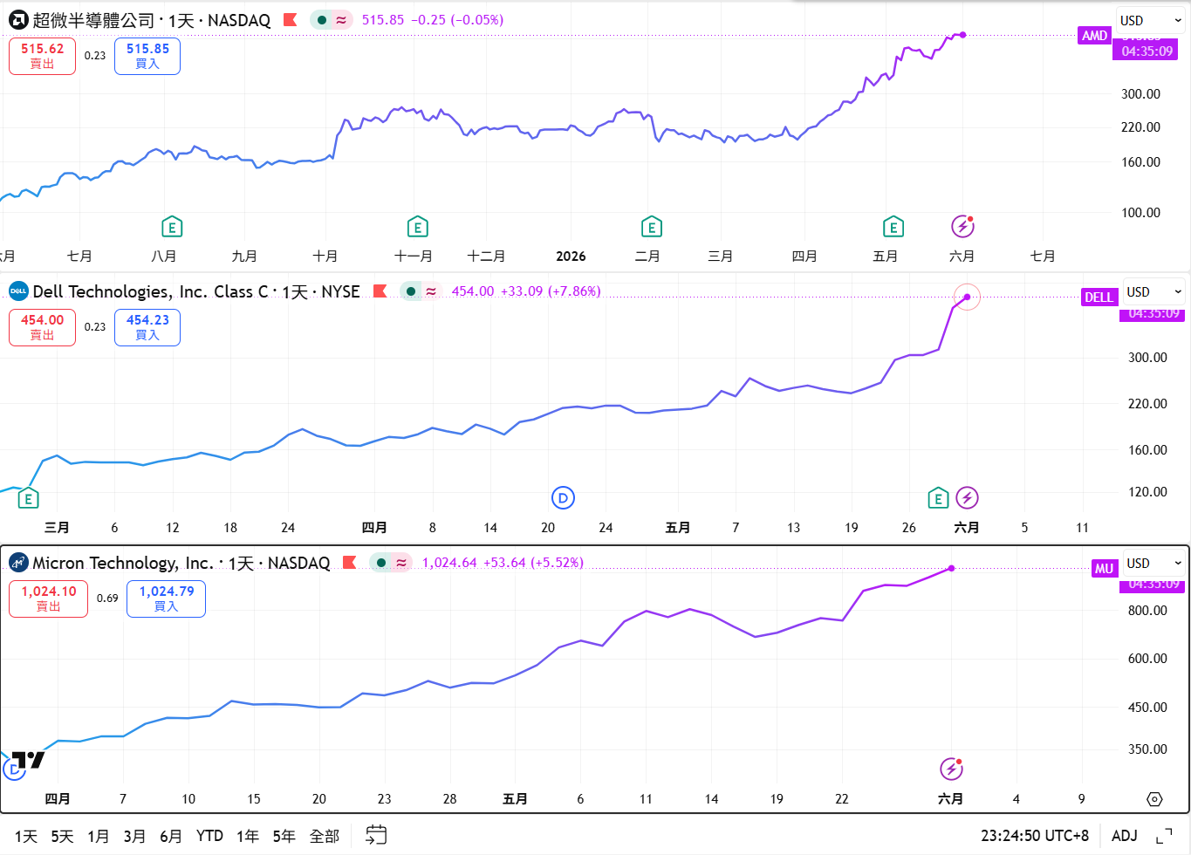This screenshot has height=855, width=1191.
Task: Click the AMD lightning event marker
Action: coord(962,227)
